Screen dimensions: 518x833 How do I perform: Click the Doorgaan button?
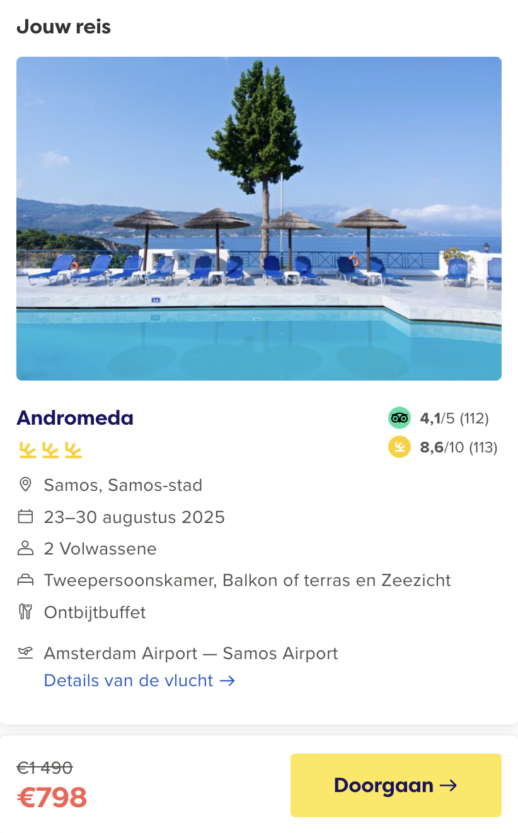click(396, 785)
